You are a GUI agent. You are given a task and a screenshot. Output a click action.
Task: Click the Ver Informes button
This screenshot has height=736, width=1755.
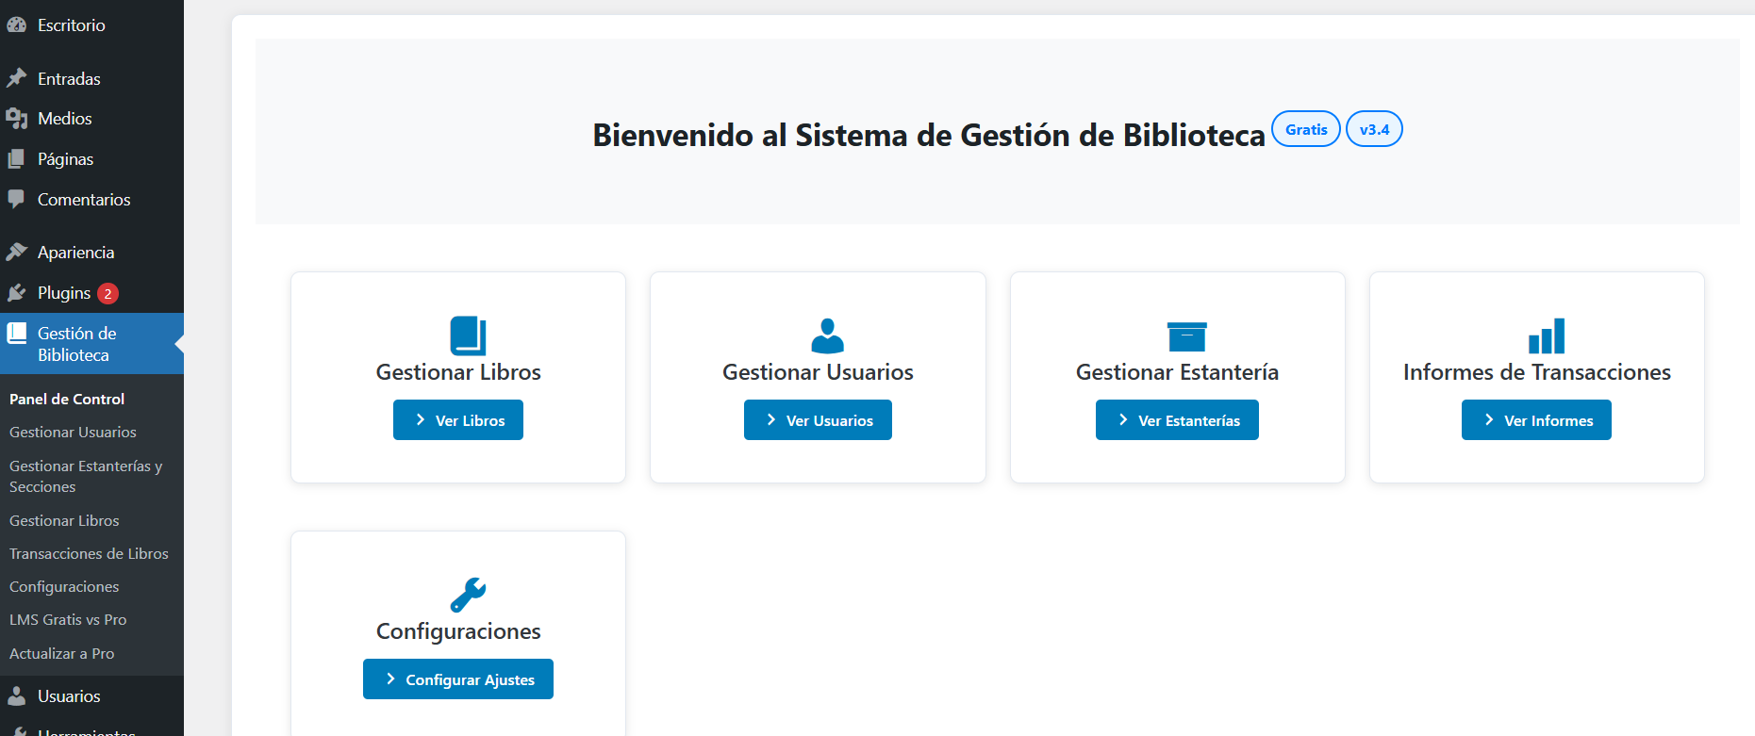pos(1536,420)
